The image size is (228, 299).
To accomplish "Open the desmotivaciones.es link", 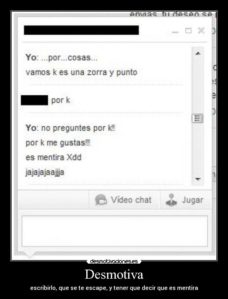I will coord(114,261).
